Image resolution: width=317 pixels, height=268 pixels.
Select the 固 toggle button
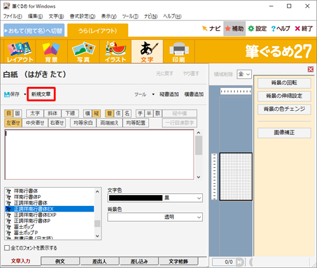[18, 113]
